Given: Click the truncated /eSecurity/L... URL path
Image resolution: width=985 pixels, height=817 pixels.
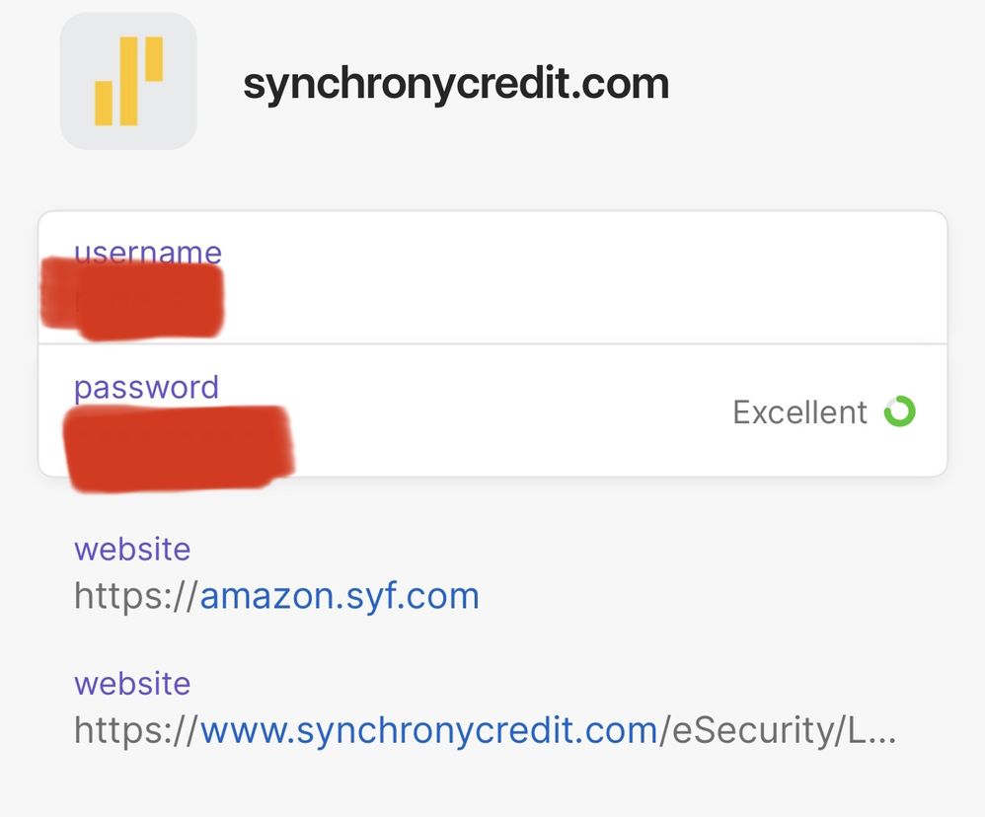Looking at the screenshot, I should click(x=760, y=730).
